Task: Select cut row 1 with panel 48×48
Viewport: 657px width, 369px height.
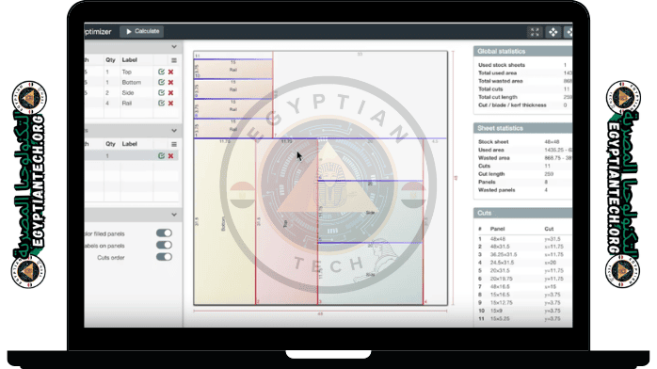Action: click(524, 239)
